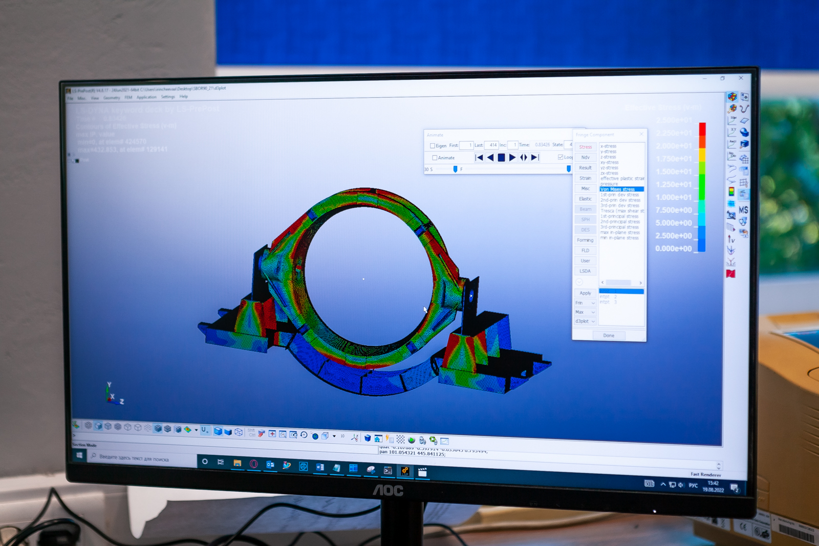Select effective plastic strain component
Viewport: 819px width, 546px height.
pos(622,179)
